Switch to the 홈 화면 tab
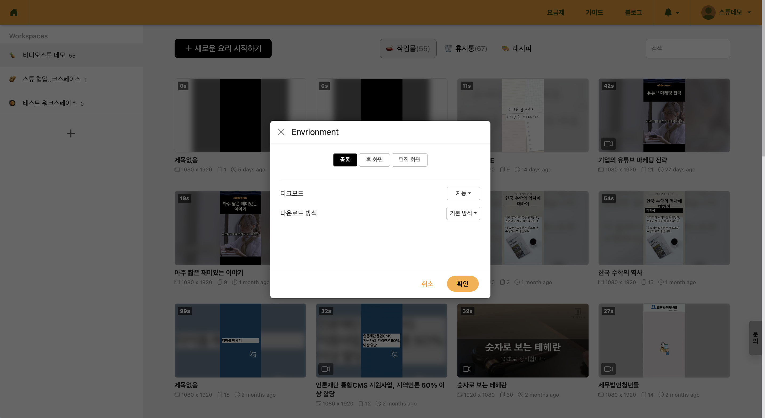The image size is (765, 418). coord(374,160)
